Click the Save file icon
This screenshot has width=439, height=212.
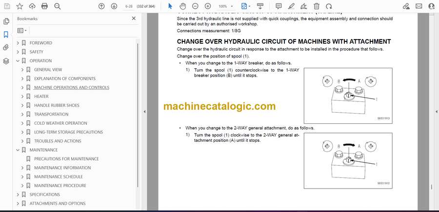[x=7, y=6]
